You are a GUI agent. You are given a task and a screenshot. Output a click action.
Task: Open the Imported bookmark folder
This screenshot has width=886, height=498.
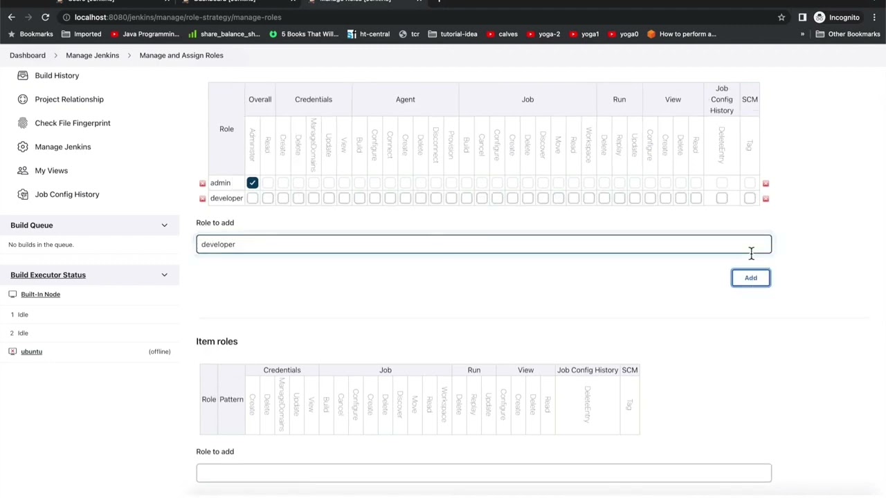click(x=81, y=34)
